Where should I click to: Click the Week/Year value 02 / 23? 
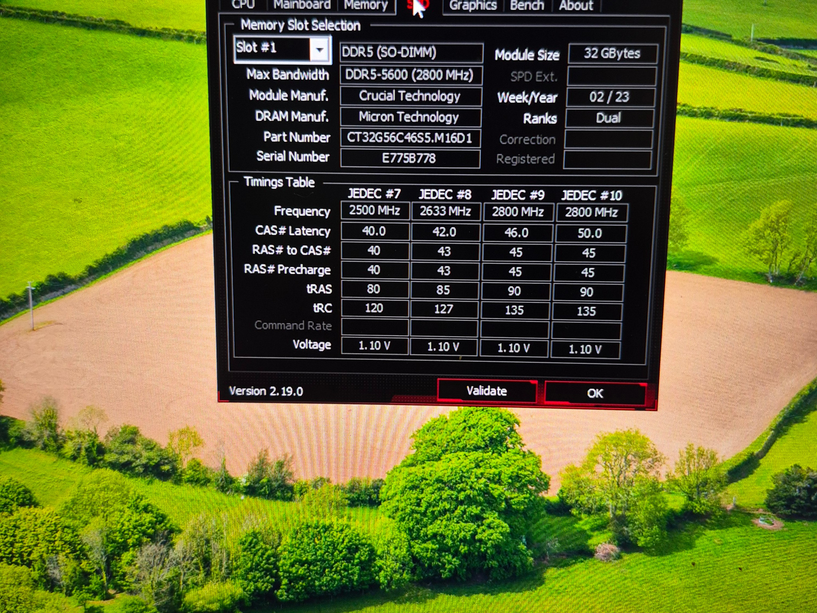[x=610, y=97]
